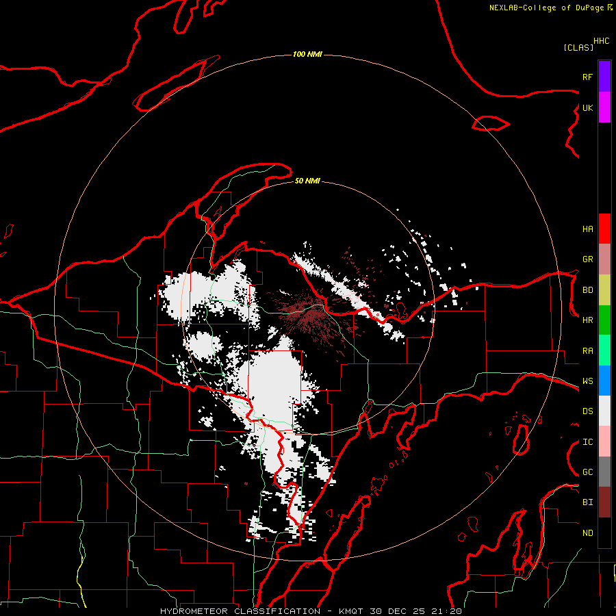The width and height of the screenshot is (616, 616).
Task: Click the DS dry snow white swatch
Action: tap(604, 411)
